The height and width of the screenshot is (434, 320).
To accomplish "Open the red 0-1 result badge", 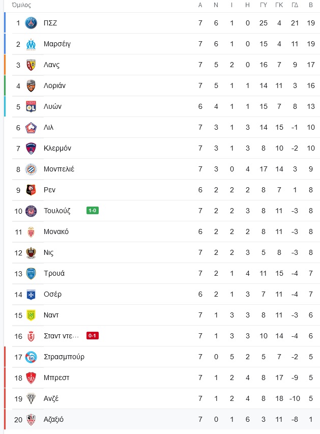I will pos(93,336).
